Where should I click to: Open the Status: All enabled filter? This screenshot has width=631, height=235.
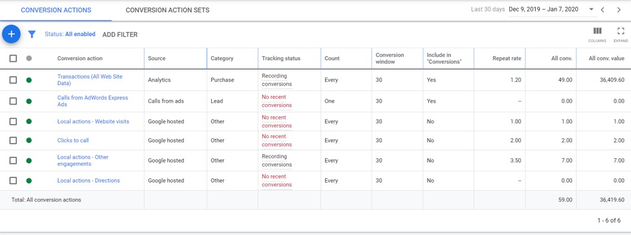point(70,34)
